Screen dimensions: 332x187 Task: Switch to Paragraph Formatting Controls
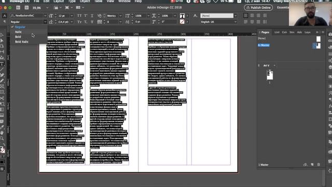pos(5,22)
